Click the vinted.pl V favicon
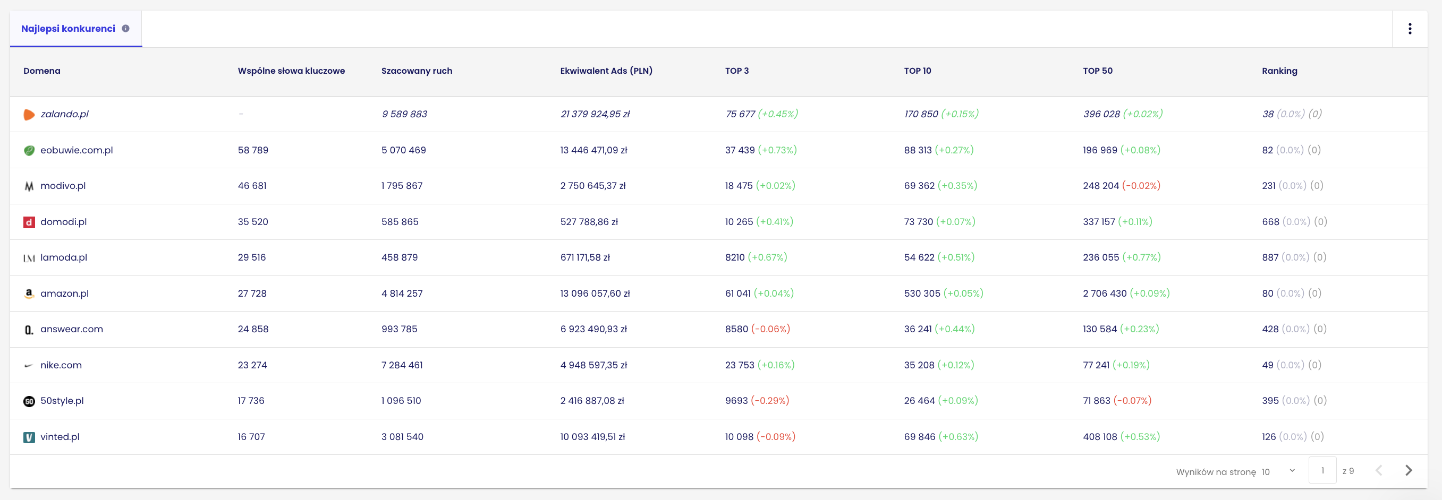 tap(29, 437)
